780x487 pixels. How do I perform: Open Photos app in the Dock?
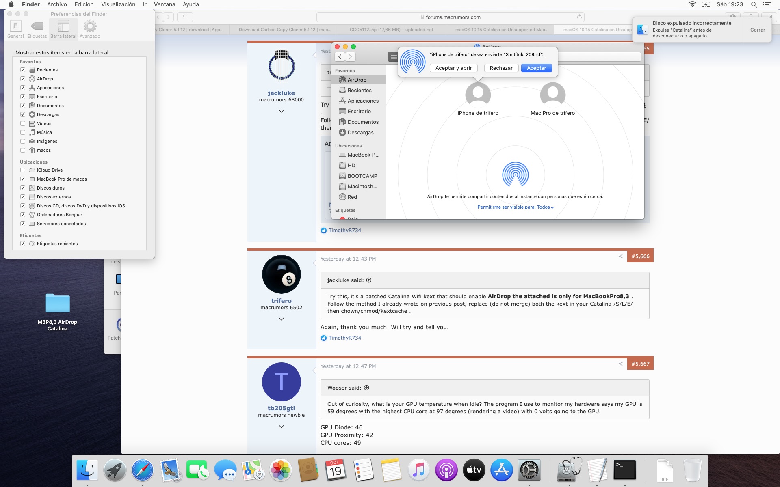[x=281, y=470]
